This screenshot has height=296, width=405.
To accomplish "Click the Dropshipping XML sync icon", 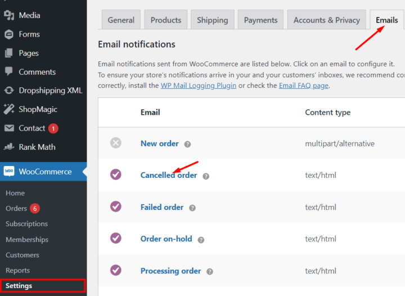I will [9, 91].
